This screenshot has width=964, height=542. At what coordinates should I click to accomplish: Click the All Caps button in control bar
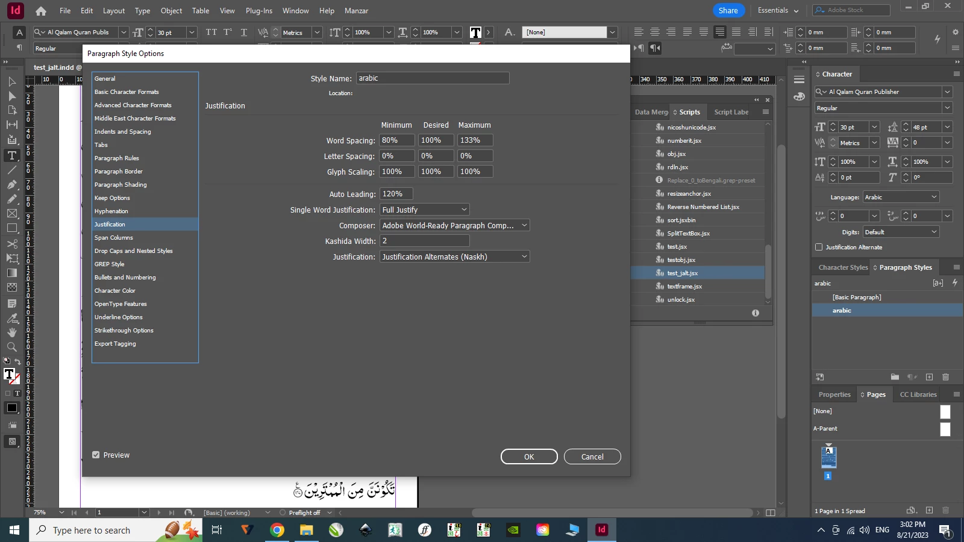tap(211, 32)
